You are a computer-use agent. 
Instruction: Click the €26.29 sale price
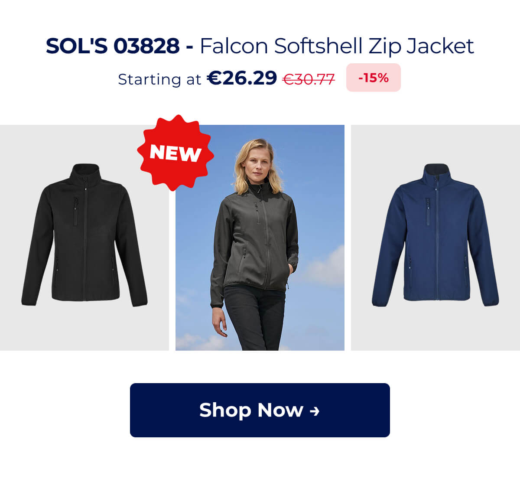242,78
